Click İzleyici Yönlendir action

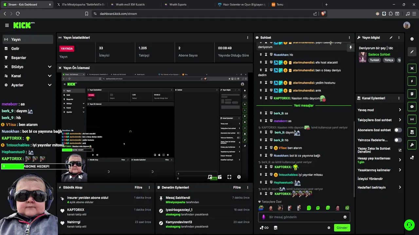click(x=370, y=179)
